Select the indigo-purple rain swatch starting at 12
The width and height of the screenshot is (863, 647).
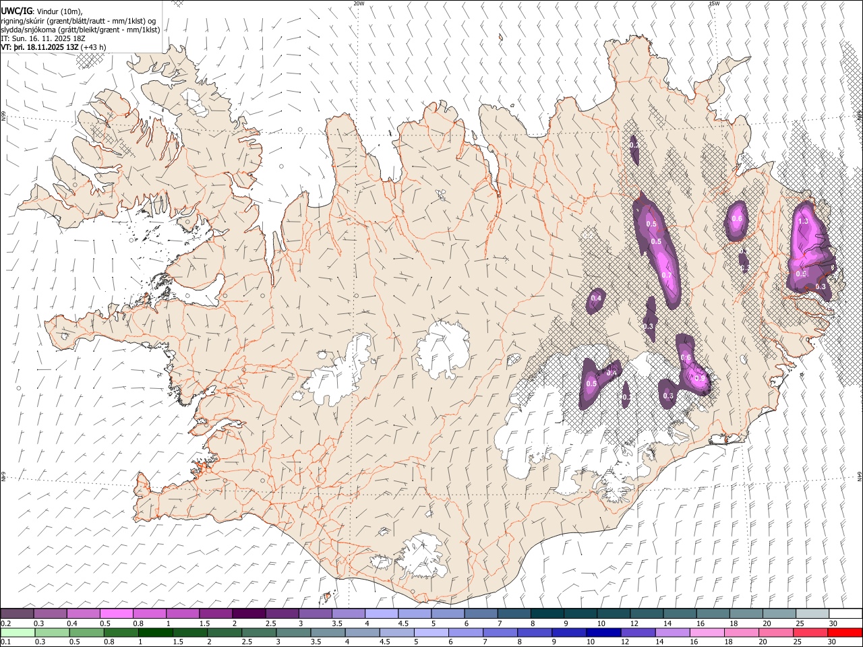(637, 632)
